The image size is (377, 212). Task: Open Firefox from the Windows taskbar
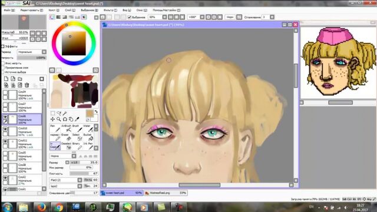click(41, 207)
